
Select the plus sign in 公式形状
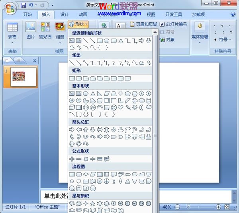(x=72, y=159)
